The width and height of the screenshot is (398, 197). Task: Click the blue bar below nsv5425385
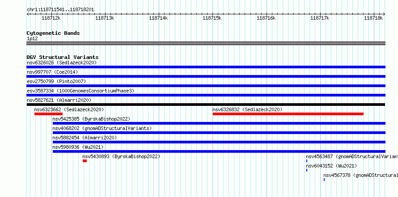[x=219, y=123]
